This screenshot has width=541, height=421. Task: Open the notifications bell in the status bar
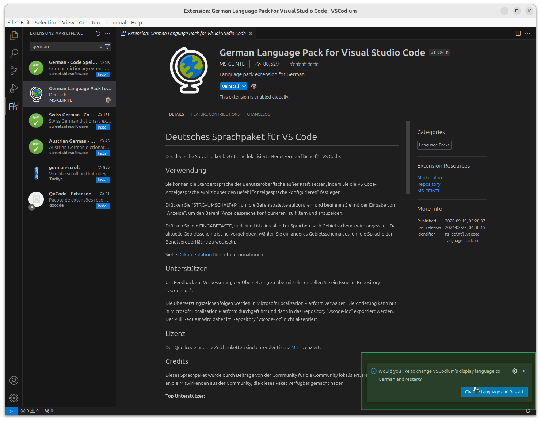pos(528,410)
